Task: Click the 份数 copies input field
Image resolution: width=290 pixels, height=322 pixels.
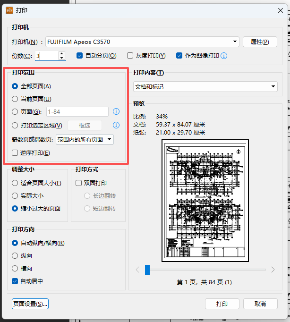Action: click(46, 56)
